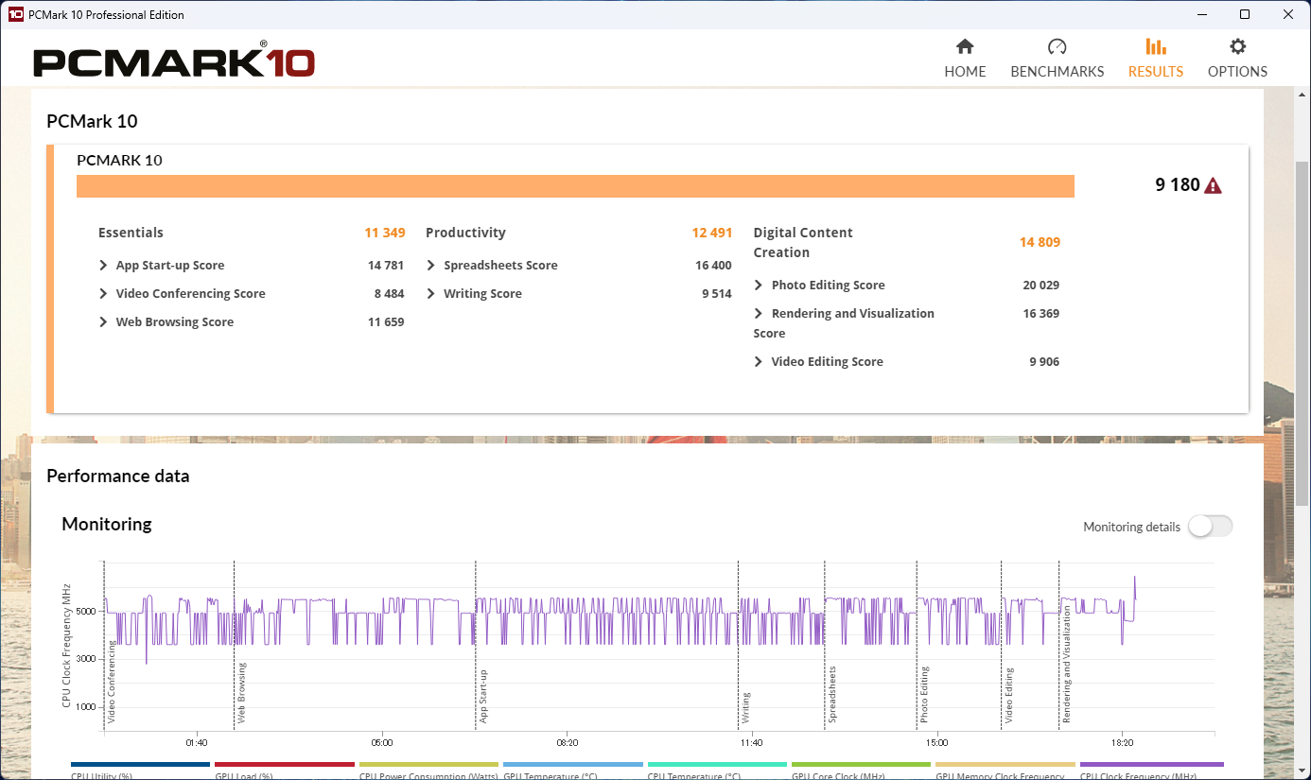Click the Web Browsing Score label

point(174,322)
